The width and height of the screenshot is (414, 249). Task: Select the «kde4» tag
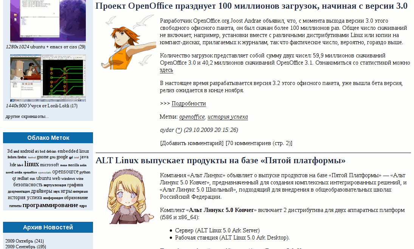click(20, 165)
